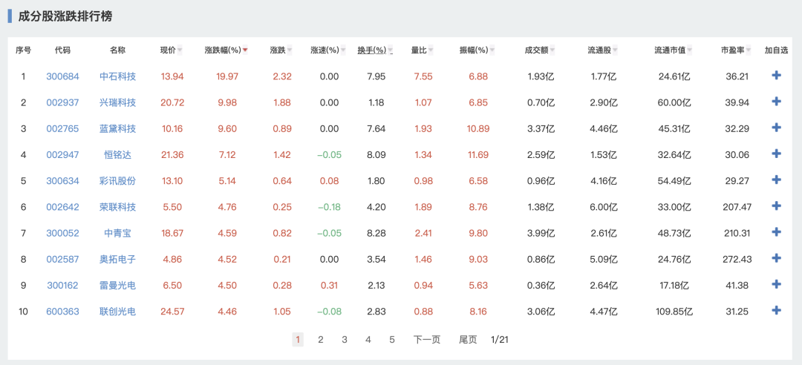Add 联创光电 to watchlist via plus icon

(777, 310)
